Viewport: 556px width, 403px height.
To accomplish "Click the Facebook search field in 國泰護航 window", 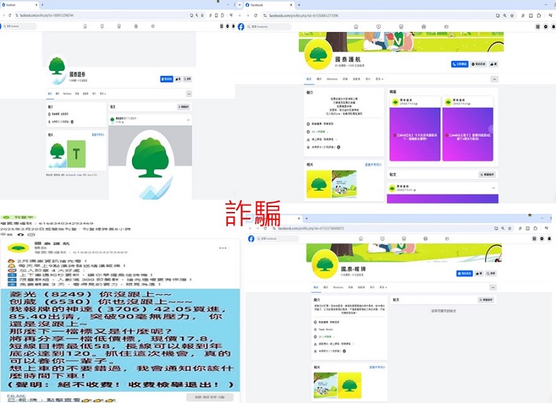I will point(269,27).
